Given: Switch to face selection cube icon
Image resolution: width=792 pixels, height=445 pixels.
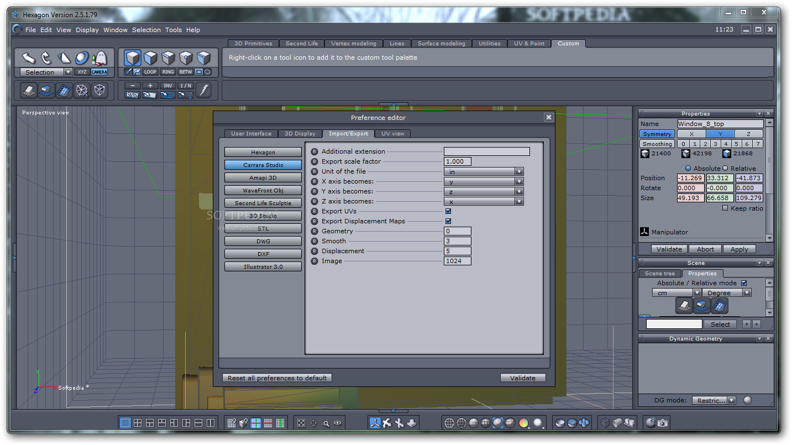Looking at the screenshot, I should click(x=151, y=57).
